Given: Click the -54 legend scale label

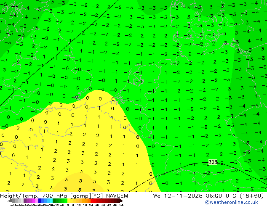Looking at the screenshot, I should (x=13, y=205).
